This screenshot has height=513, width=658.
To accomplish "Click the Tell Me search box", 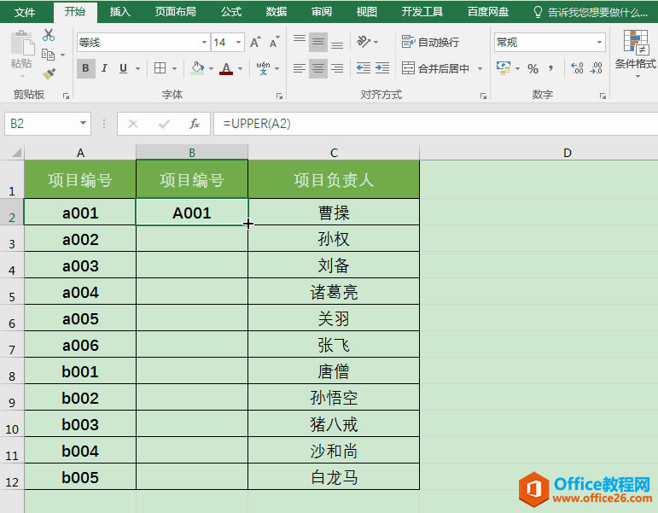I will tap(591, 12).
